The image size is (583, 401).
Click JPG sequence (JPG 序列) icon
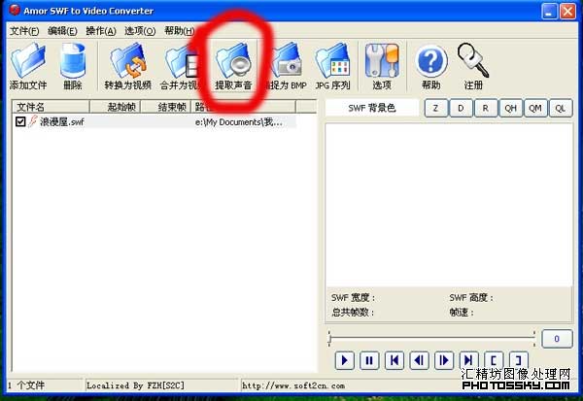click(332, 66)
